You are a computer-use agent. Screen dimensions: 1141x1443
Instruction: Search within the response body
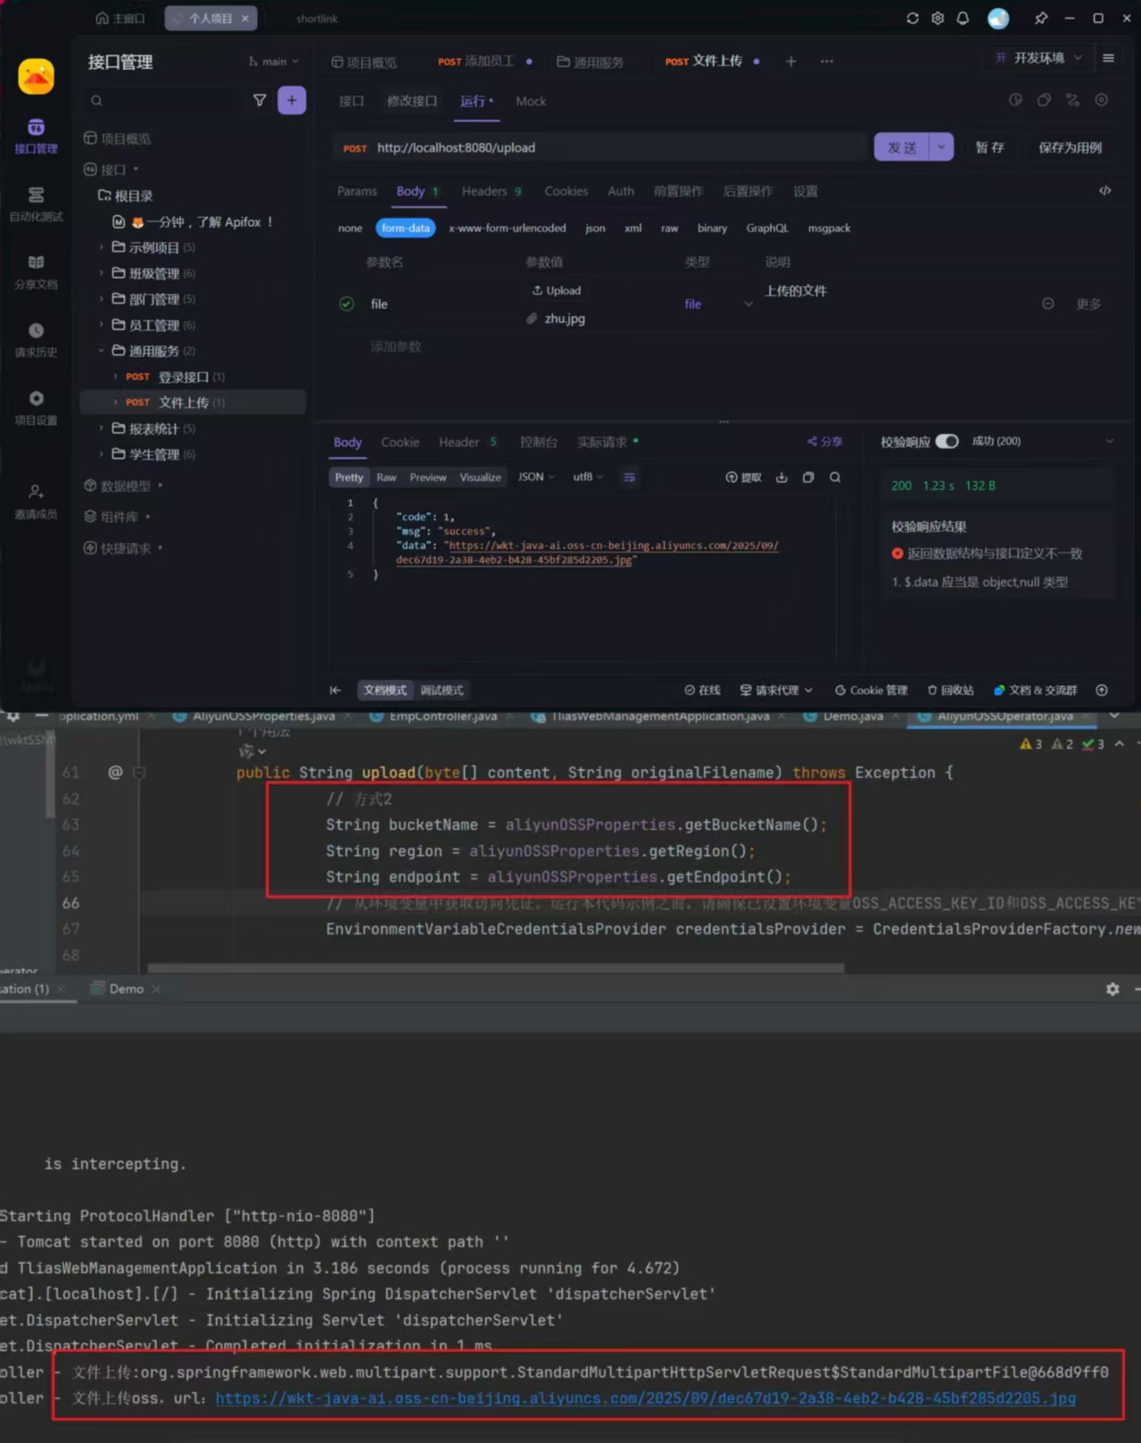pos(835,477)
